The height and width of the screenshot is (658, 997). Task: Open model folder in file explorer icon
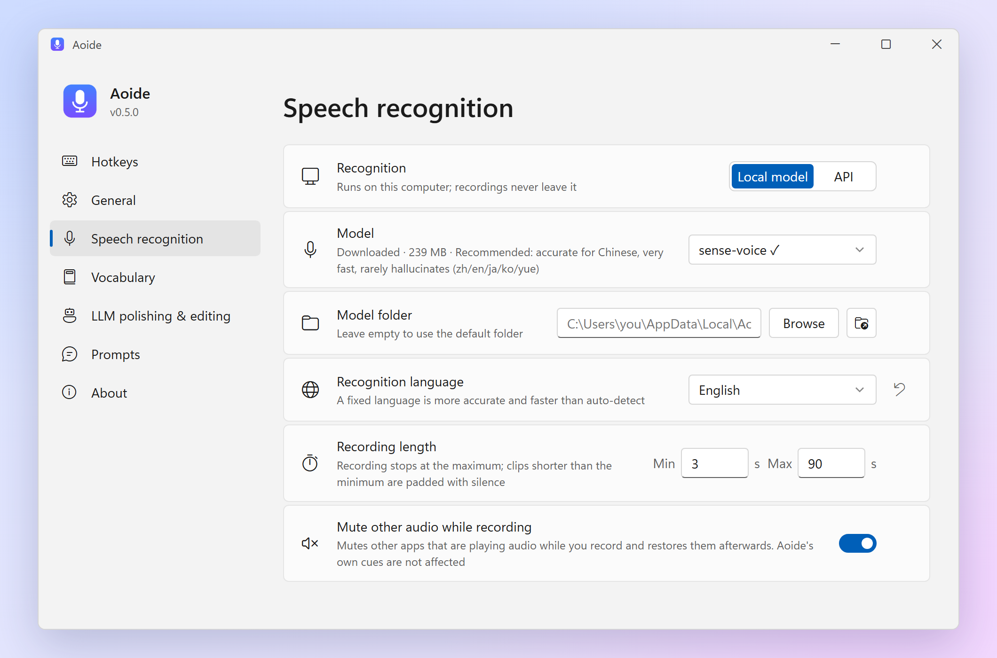pyautogui.click(x=861, y=323)
